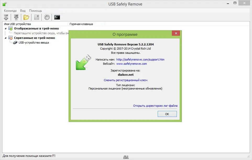
Task: Select Спрятанные из трей-меню tree row
Action: (35, 38)
